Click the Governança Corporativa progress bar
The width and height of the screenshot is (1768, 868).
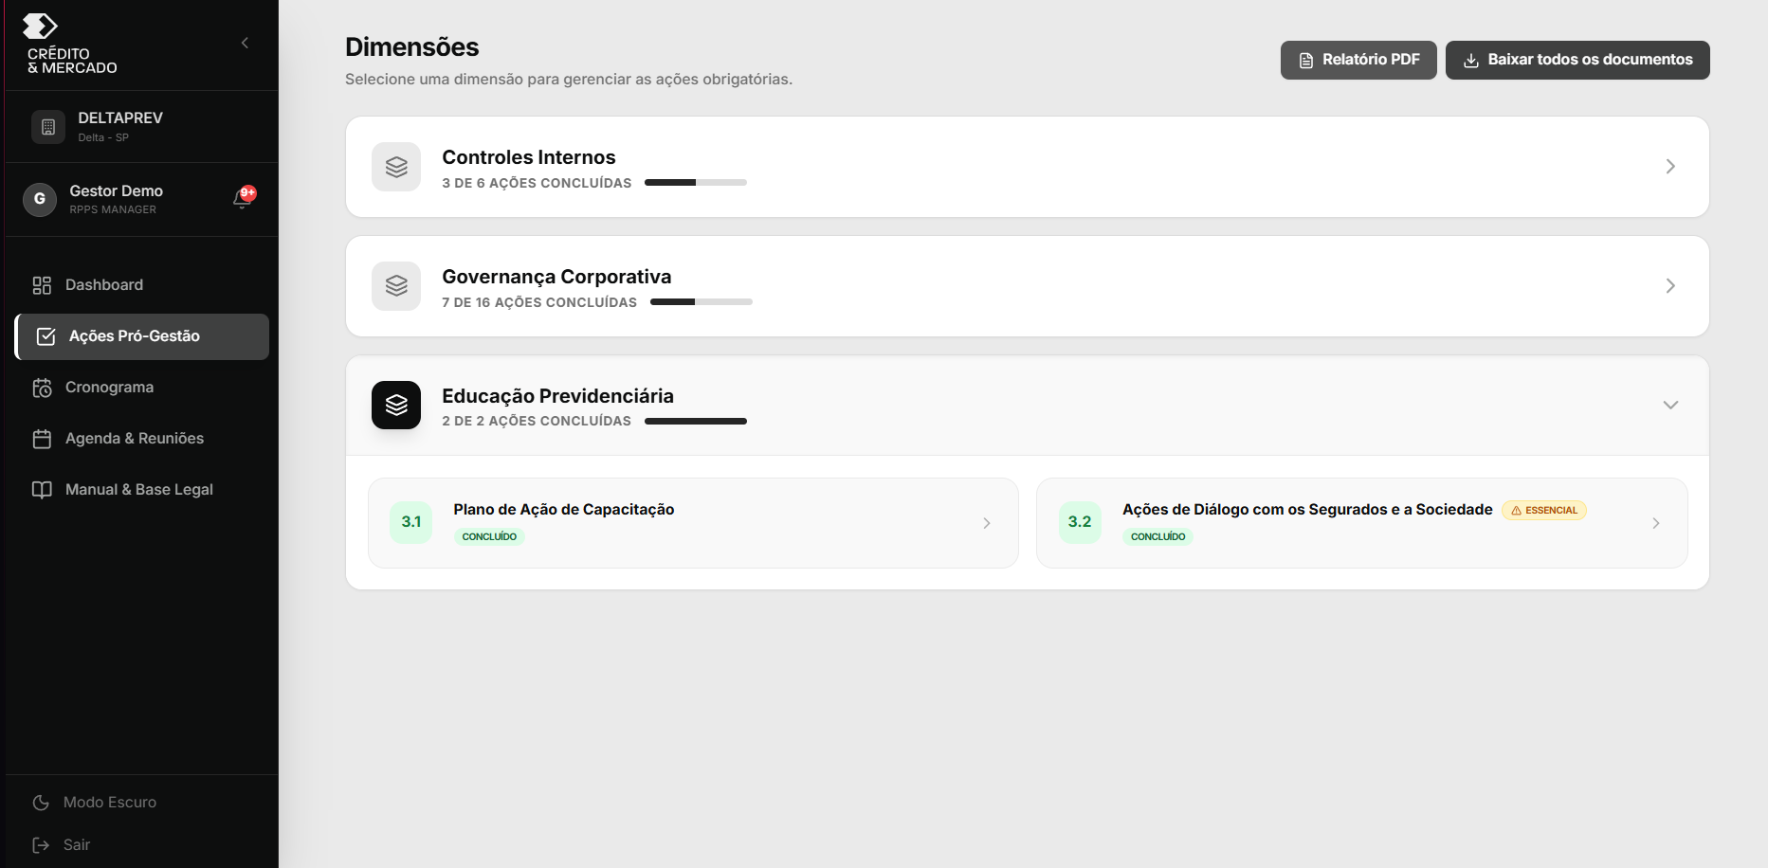tap(702, 301)
